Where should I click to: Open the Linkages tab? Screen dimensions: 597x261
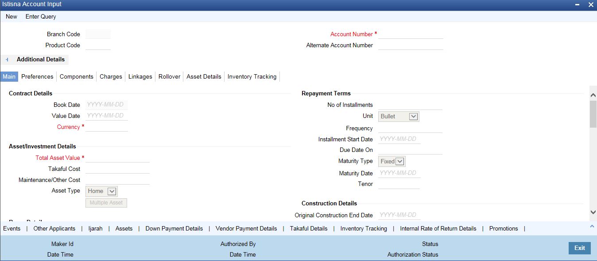(x=140, y=76)
